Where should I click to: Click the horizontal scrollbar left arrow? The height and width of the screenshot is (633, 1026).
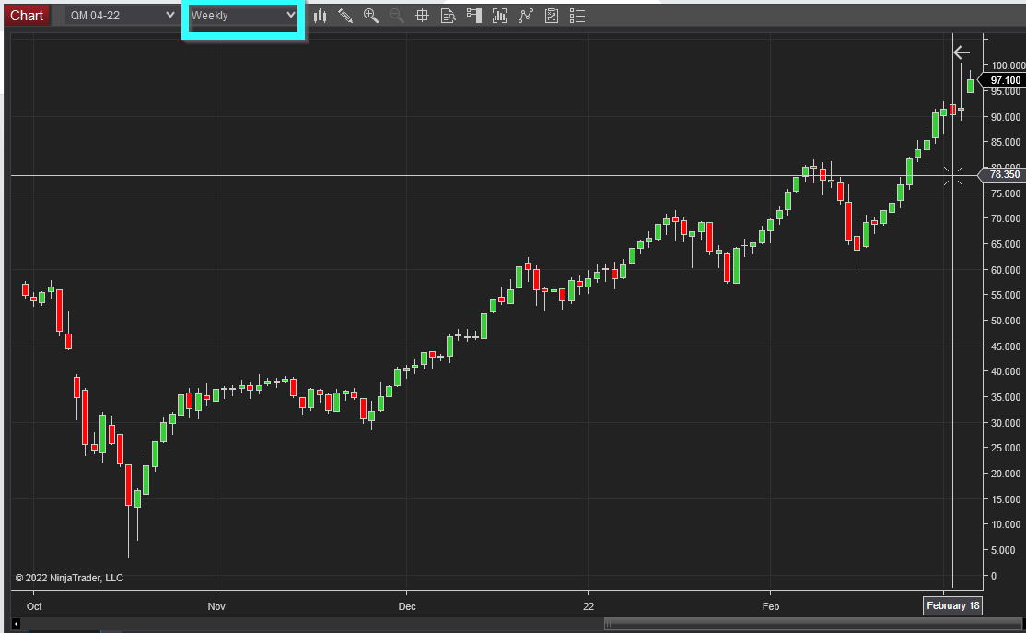[x=16, y=624]
